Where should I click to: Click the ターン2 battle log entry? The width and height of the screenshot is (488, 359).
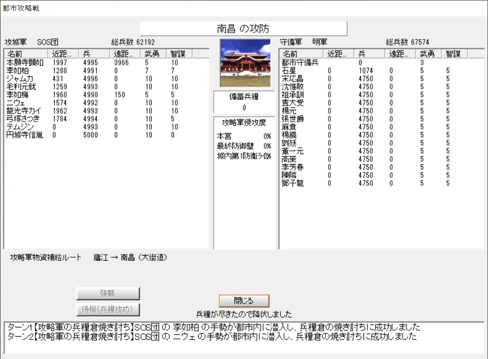coord(212,337)
